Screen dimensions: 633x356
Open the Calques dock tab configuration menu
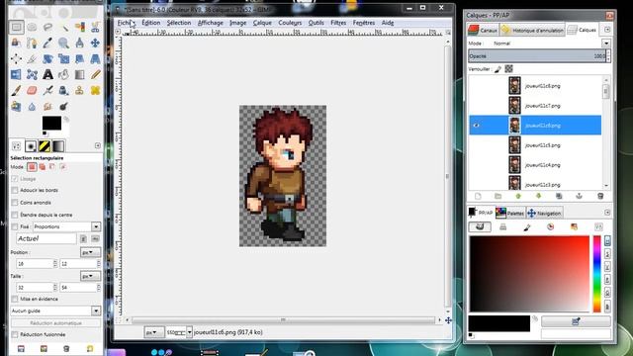click(607, 30)
